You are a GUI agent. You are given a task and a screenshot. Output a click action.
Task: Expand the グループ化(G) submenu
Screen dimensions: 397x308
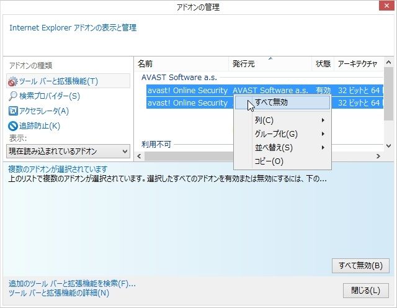click(283, 134)
